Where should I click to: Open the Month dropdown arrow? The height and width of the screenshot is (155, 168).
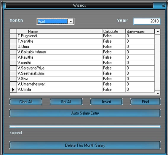pos(71,21)
